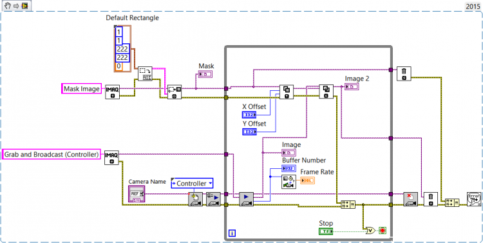
Task: Open the Controller enum constant dropdown
Action: coord(210,184)
